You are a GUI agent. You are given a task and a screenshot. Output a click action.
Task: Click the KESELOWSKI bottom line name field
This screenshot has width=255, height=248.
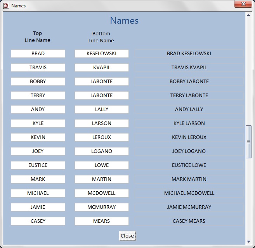pos(102,54)
